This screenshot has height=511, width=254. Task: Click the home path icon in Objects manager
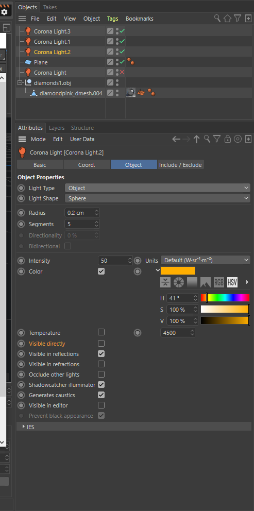228,19
